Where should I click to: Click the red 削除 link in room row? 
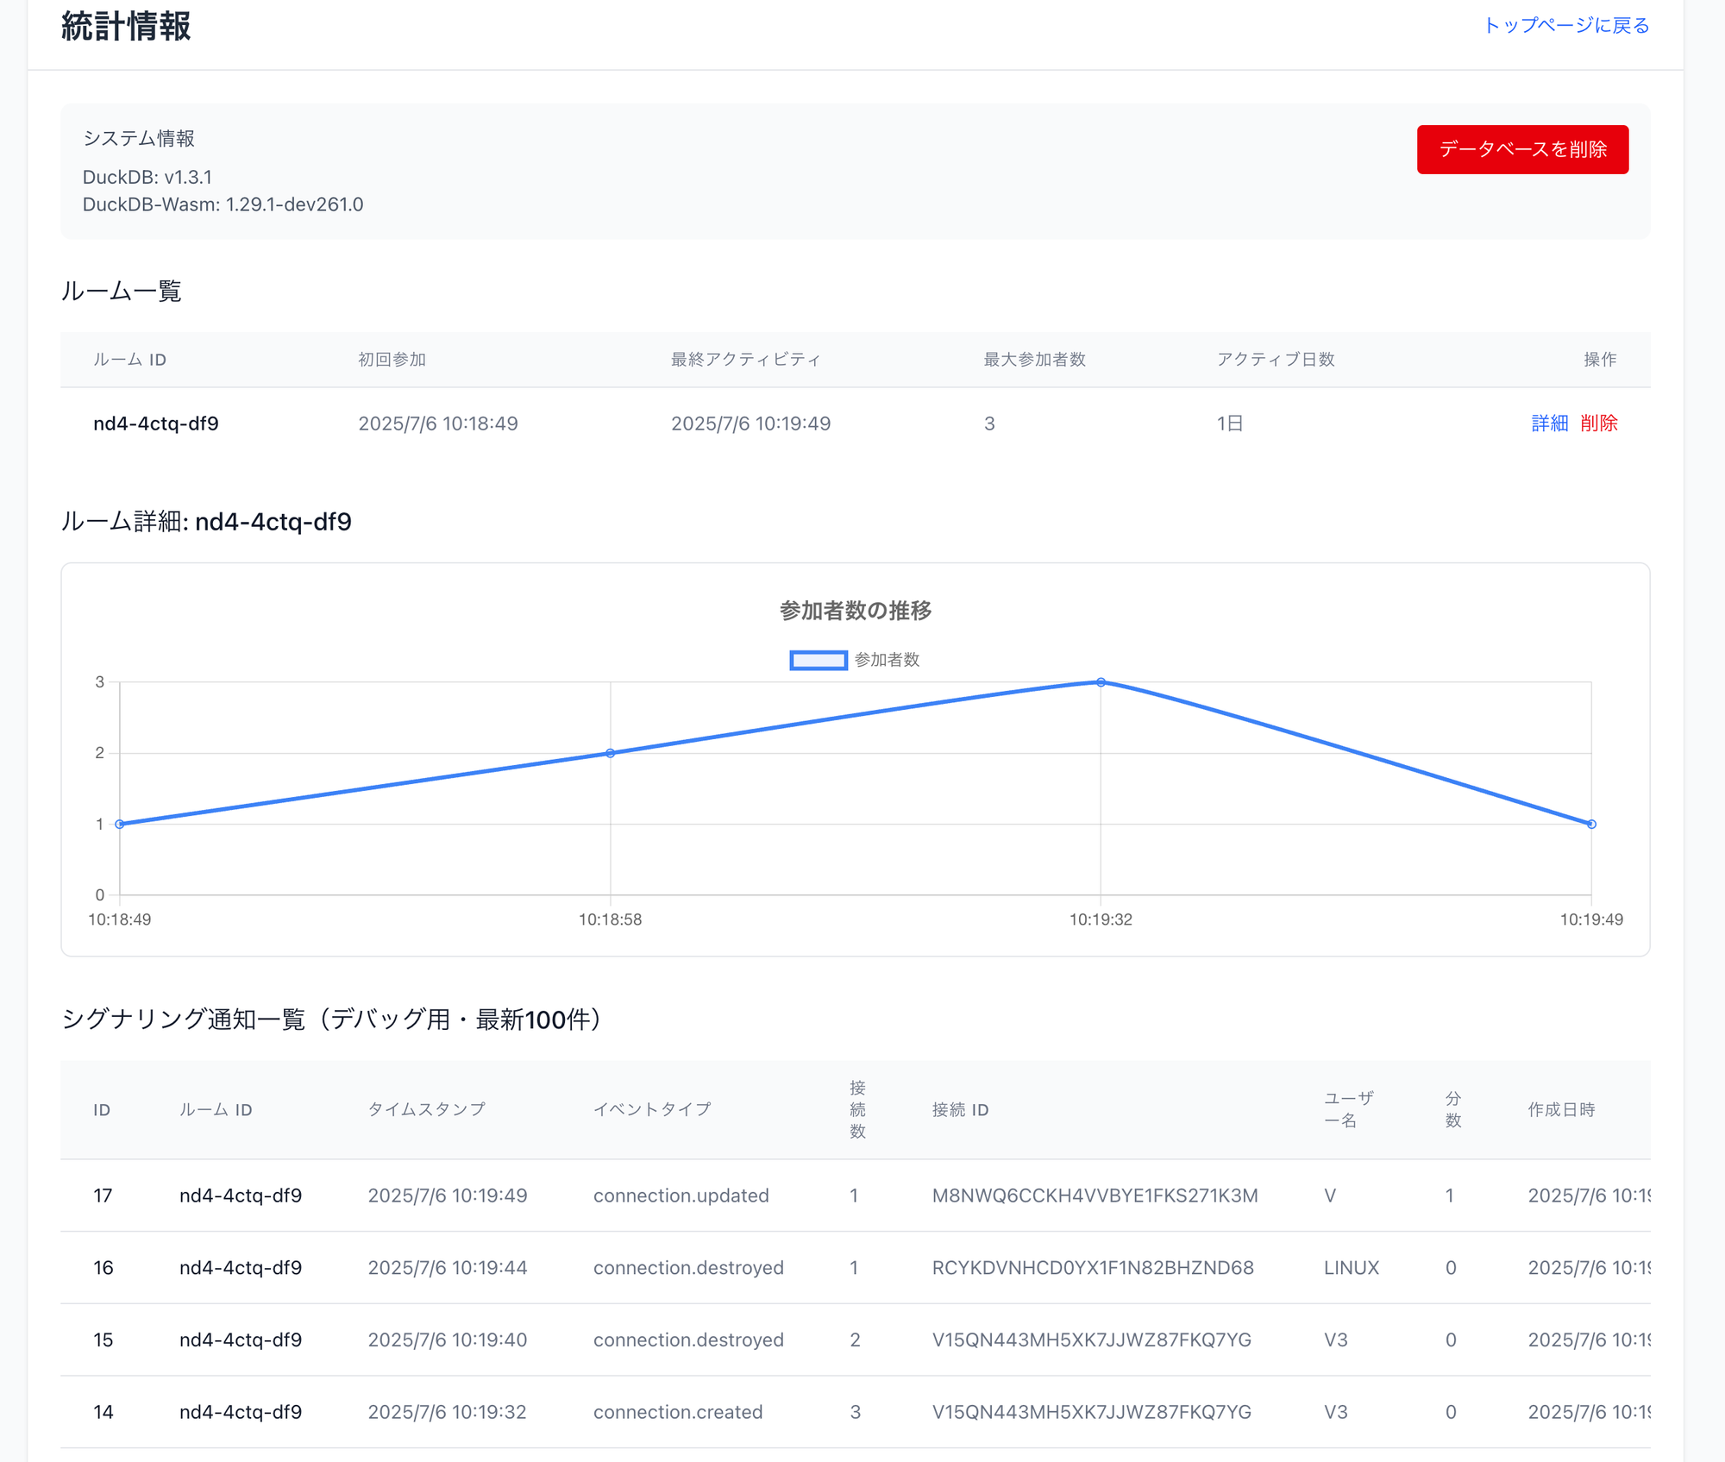click(1598, 424)
